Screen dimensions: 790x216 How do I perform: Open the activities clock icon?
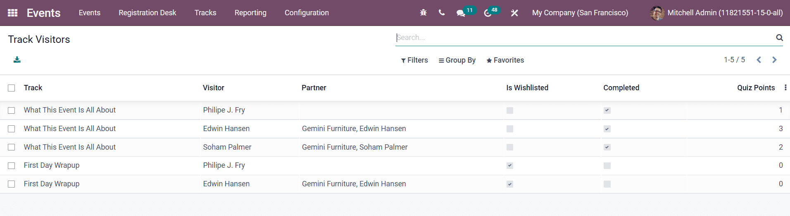(488, 13)
